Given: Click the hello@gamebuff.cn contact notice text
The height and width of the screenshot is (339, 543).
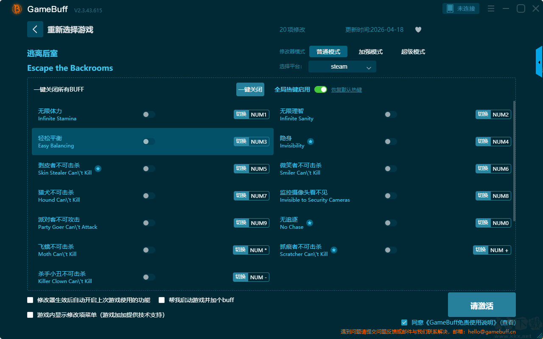Looking at the screenshot, I should pos(428,332).
